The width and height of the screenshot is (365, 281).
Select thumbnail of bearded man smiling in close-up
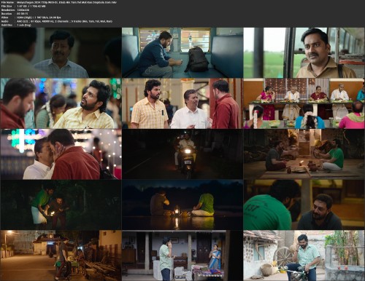pyautogui.click(x=304, y=205)
